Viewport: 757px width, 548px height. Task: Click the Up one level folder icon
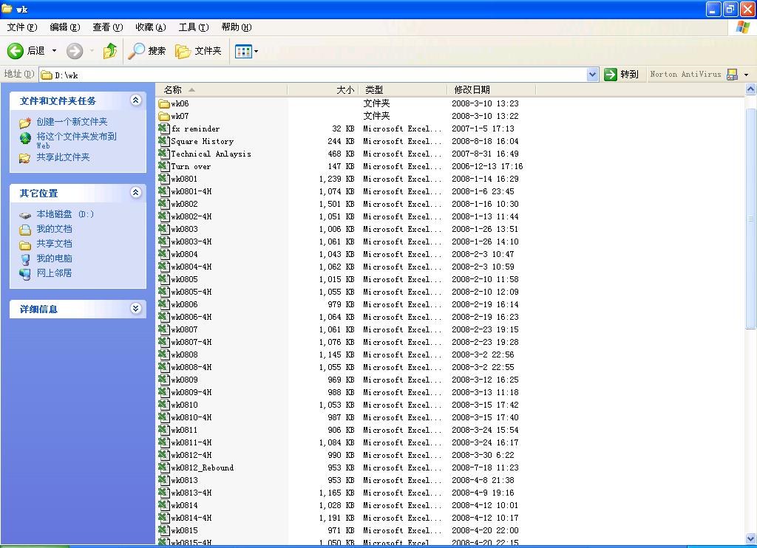click(110, 51)
